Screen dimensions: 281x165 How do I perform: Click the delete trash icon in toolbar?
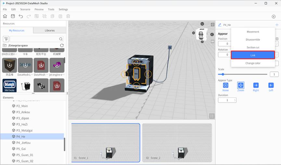(68, 16)
